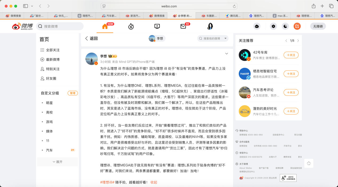
Task: Open the messages envelope icon
Action: click(183, 26)
